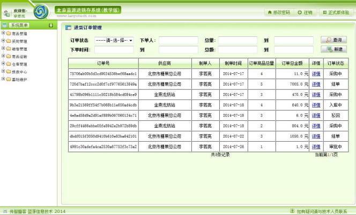Click the 进货订单管理 panel title icon
Screen dimensions: 356x215
click(x=68, y=27)
